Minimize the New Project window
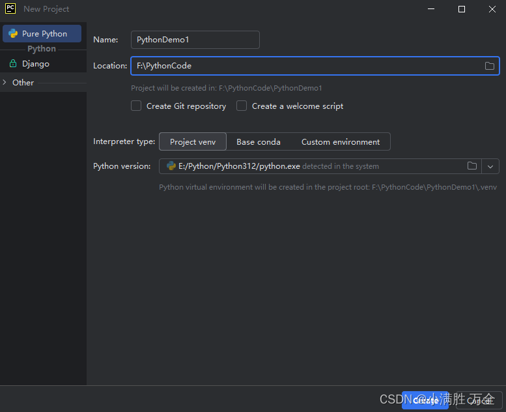The image size is (506, 412). pyautogui.click(x=431, y=9)
